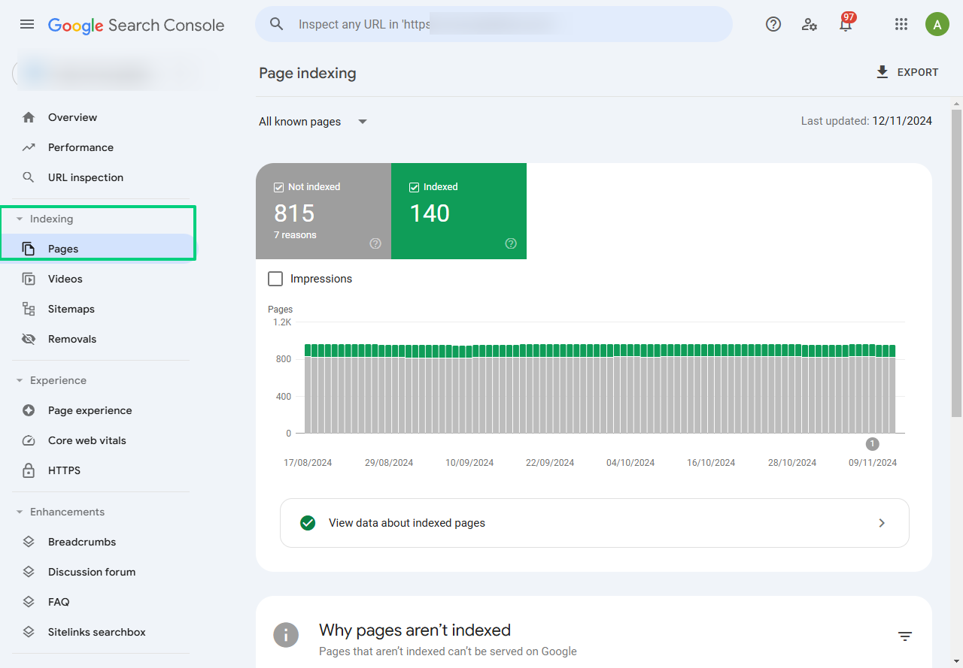Click the HTTPS lock icon
Viewport: 963px width, 668px height.
tap(29, 470)
